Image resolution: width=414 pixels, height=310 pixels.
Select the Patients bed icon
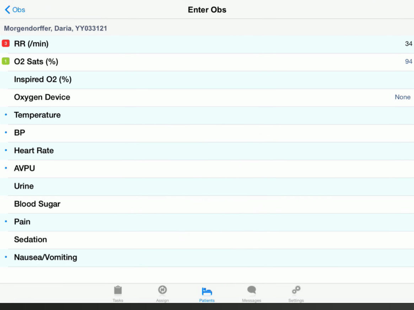(207, 291)
